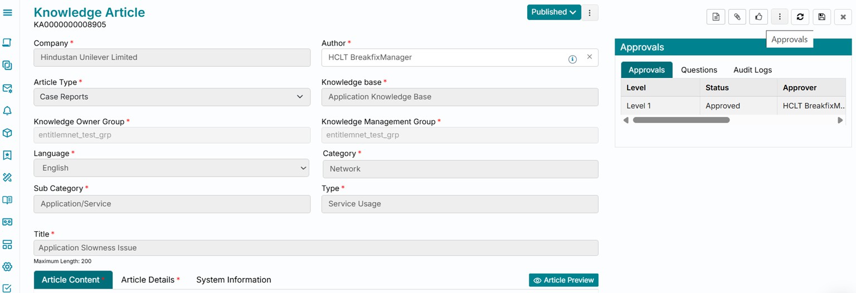This screenshot has height=293, width=856.
Task: Click the Knowledge Management Group field
Action: point(460,135)
